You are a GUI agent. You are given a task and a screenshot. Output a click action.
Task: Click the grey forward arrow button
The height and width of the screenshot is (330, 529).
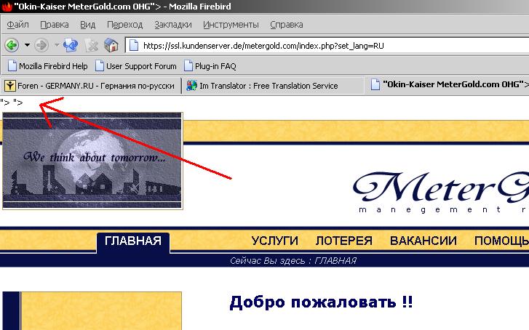point(41,45)
